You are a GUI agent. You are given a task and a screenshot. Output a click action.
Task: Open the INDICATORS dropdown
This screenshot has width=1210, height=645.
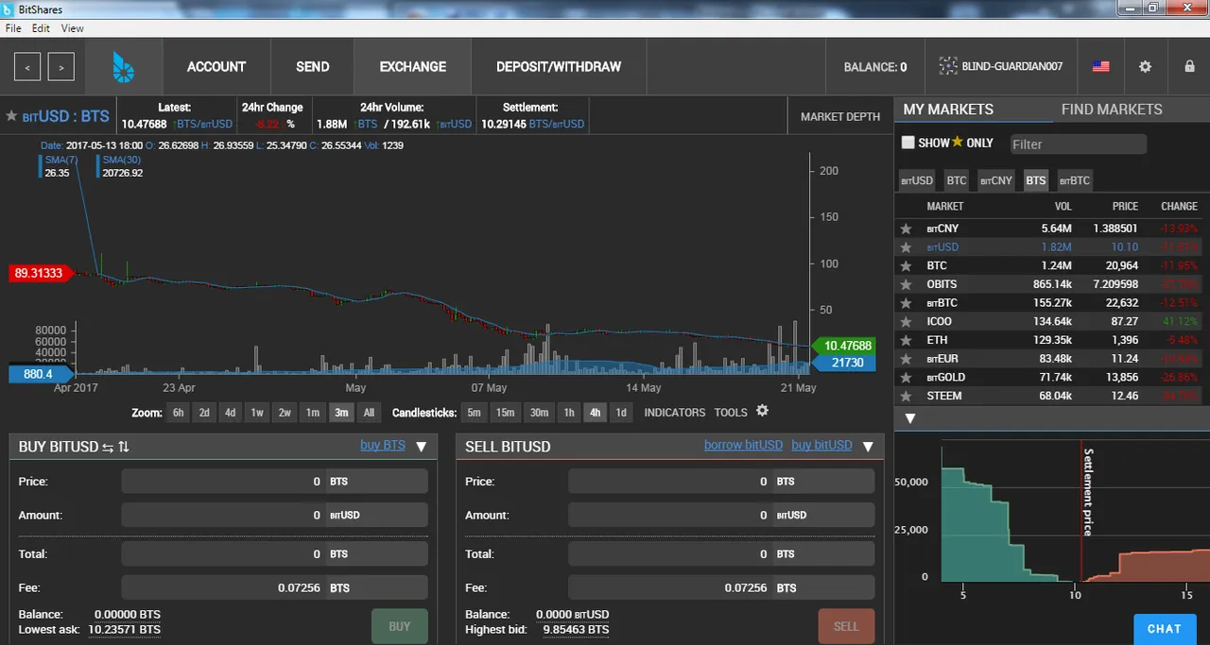[x=675, y=413]
